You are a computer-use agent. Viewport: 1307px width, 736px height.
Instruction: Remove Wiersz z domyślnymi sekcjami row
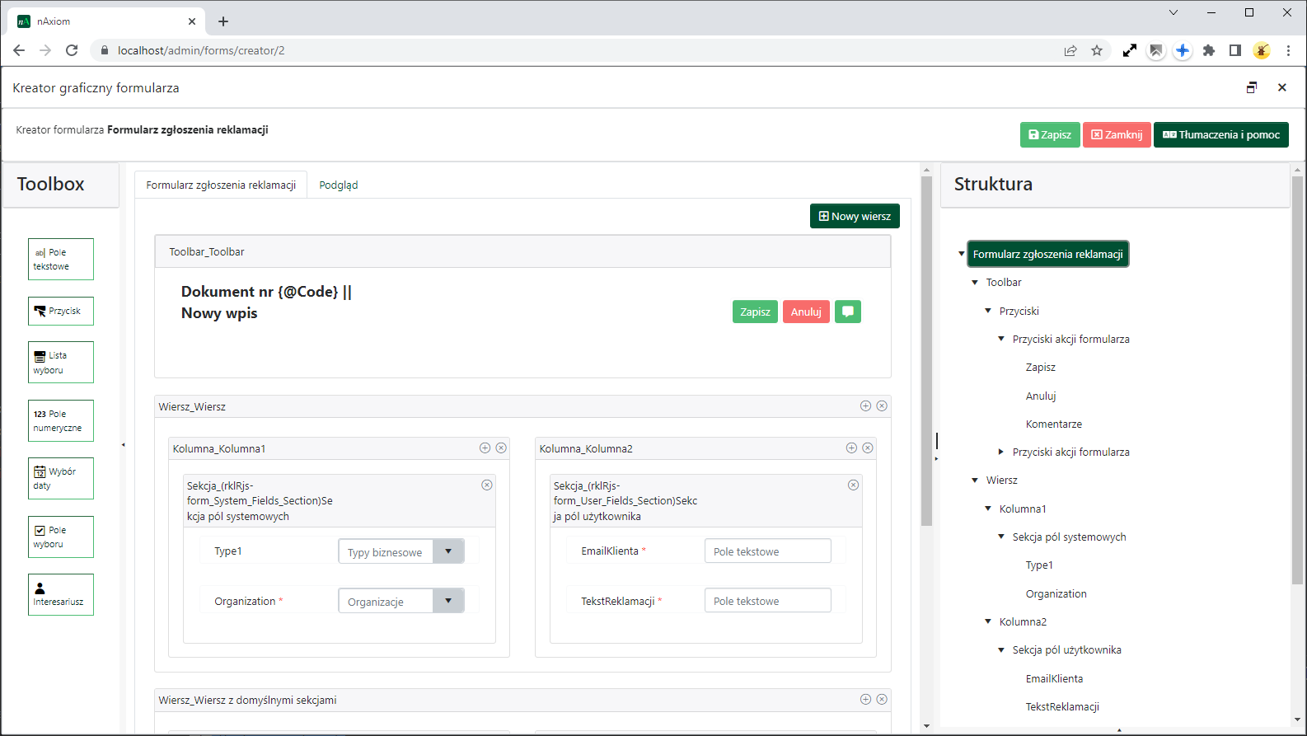point(882,699)
